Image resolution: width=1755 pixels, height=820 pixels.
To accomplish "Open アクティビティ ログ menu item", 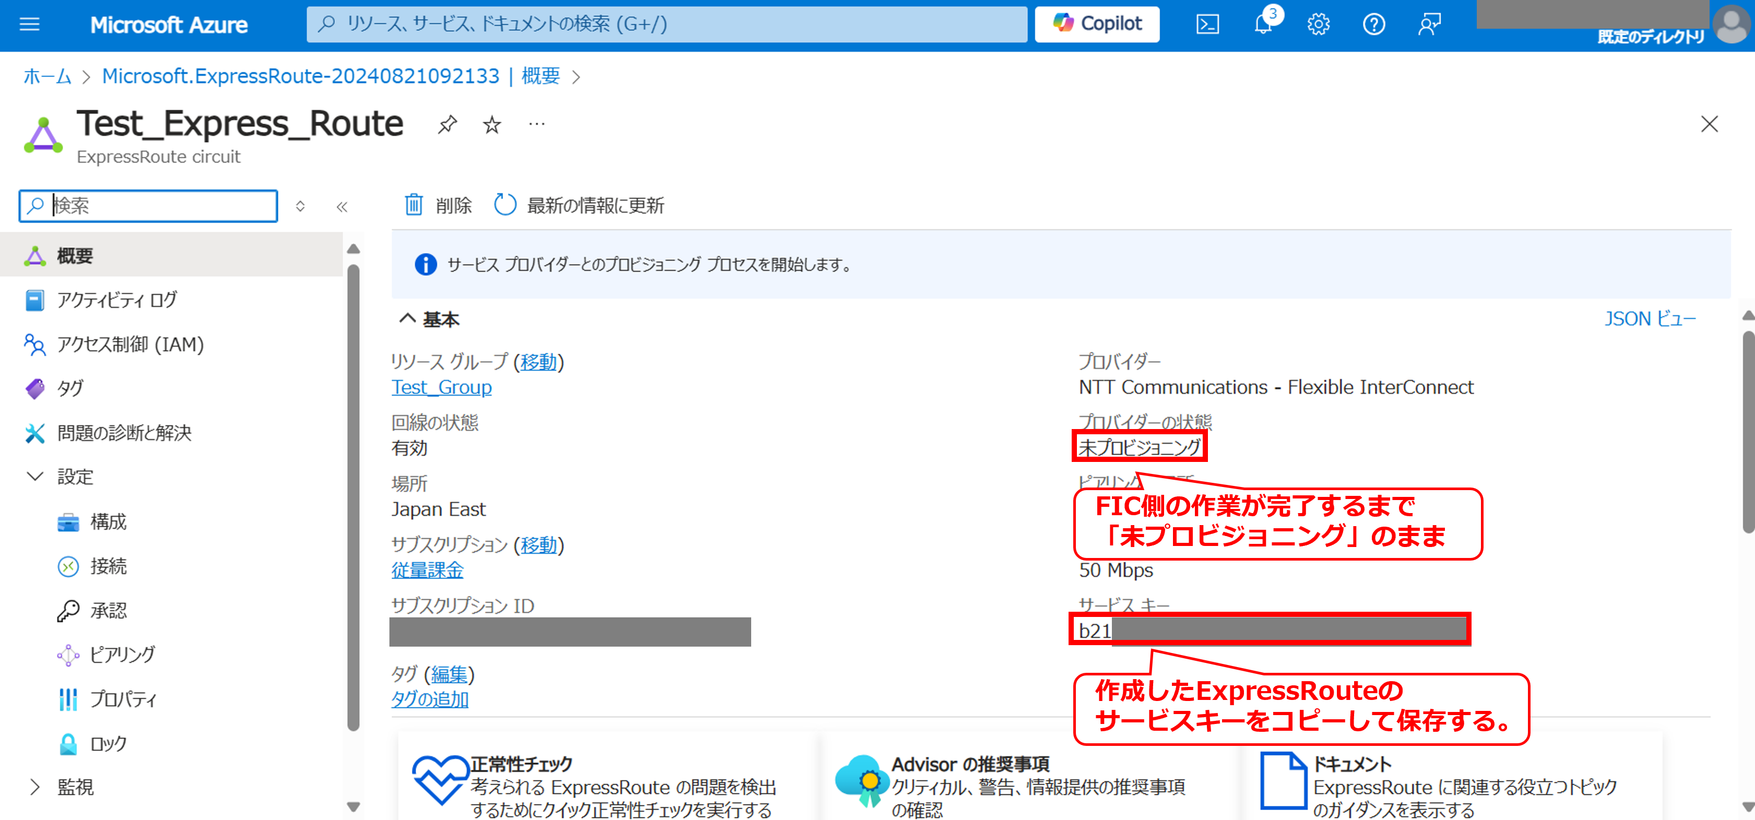I will tap(116, 300).
